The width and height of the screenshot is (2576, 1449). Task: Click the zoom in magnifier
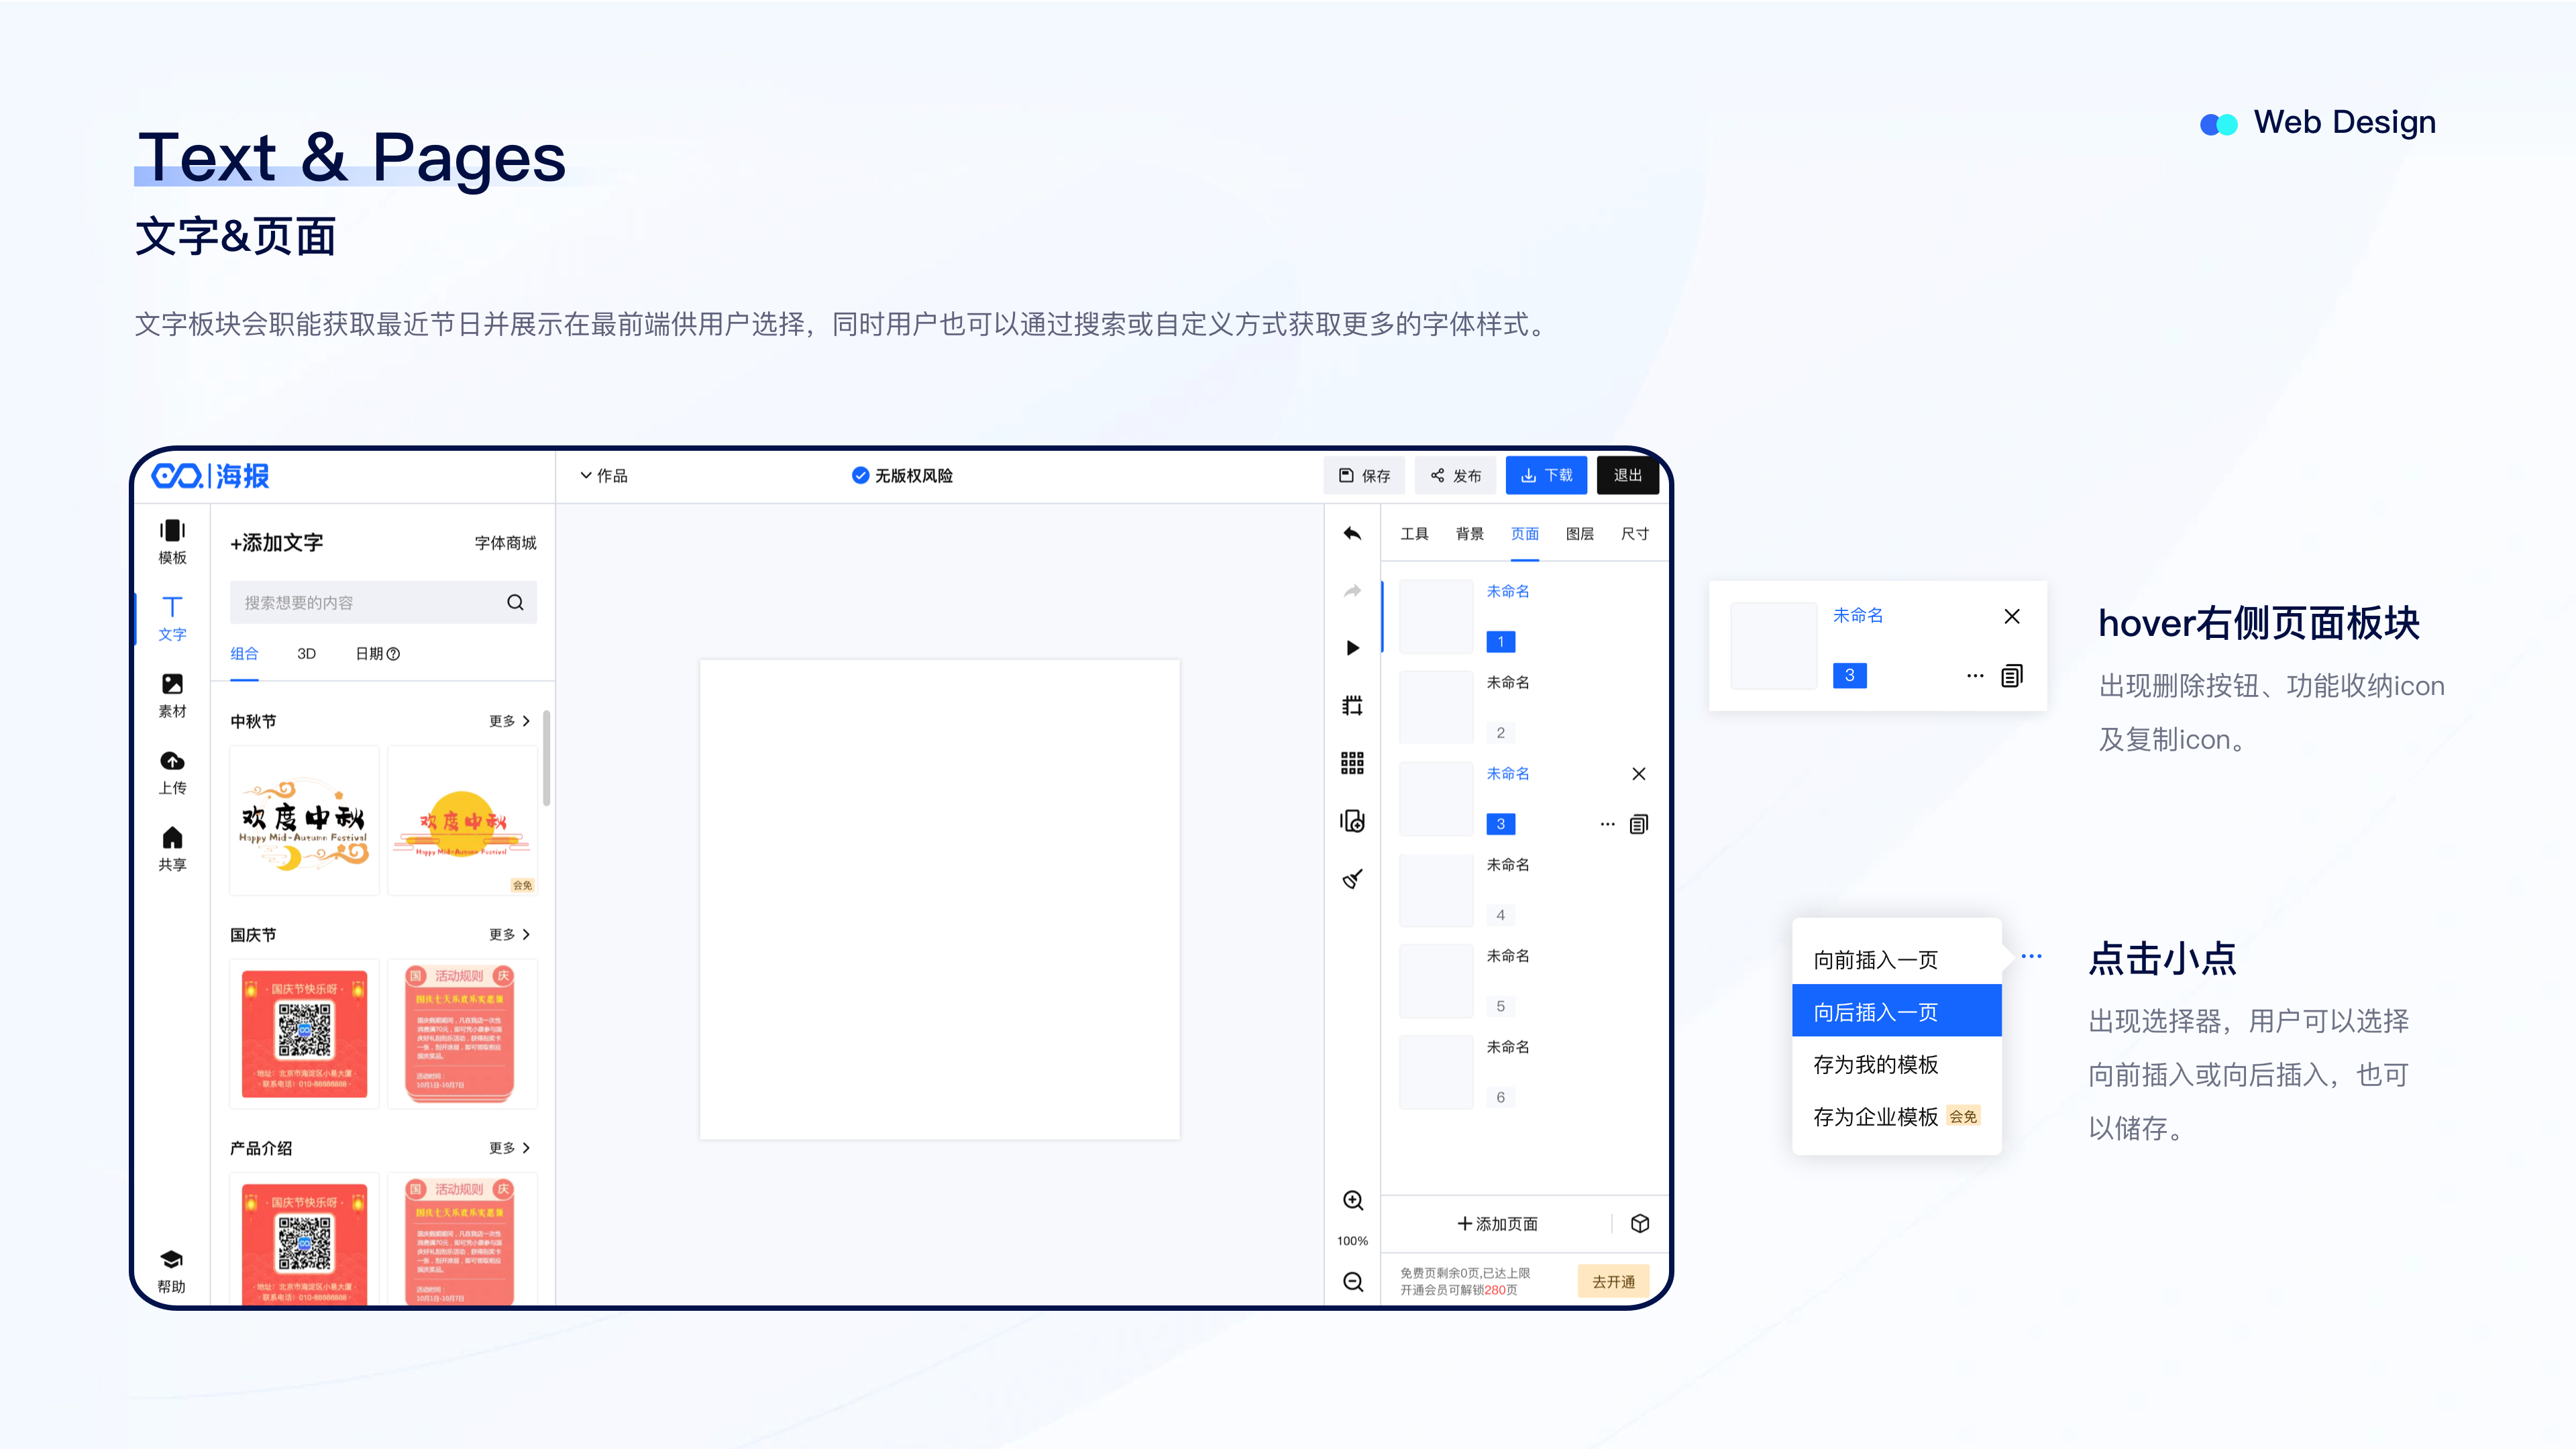1352,1201
